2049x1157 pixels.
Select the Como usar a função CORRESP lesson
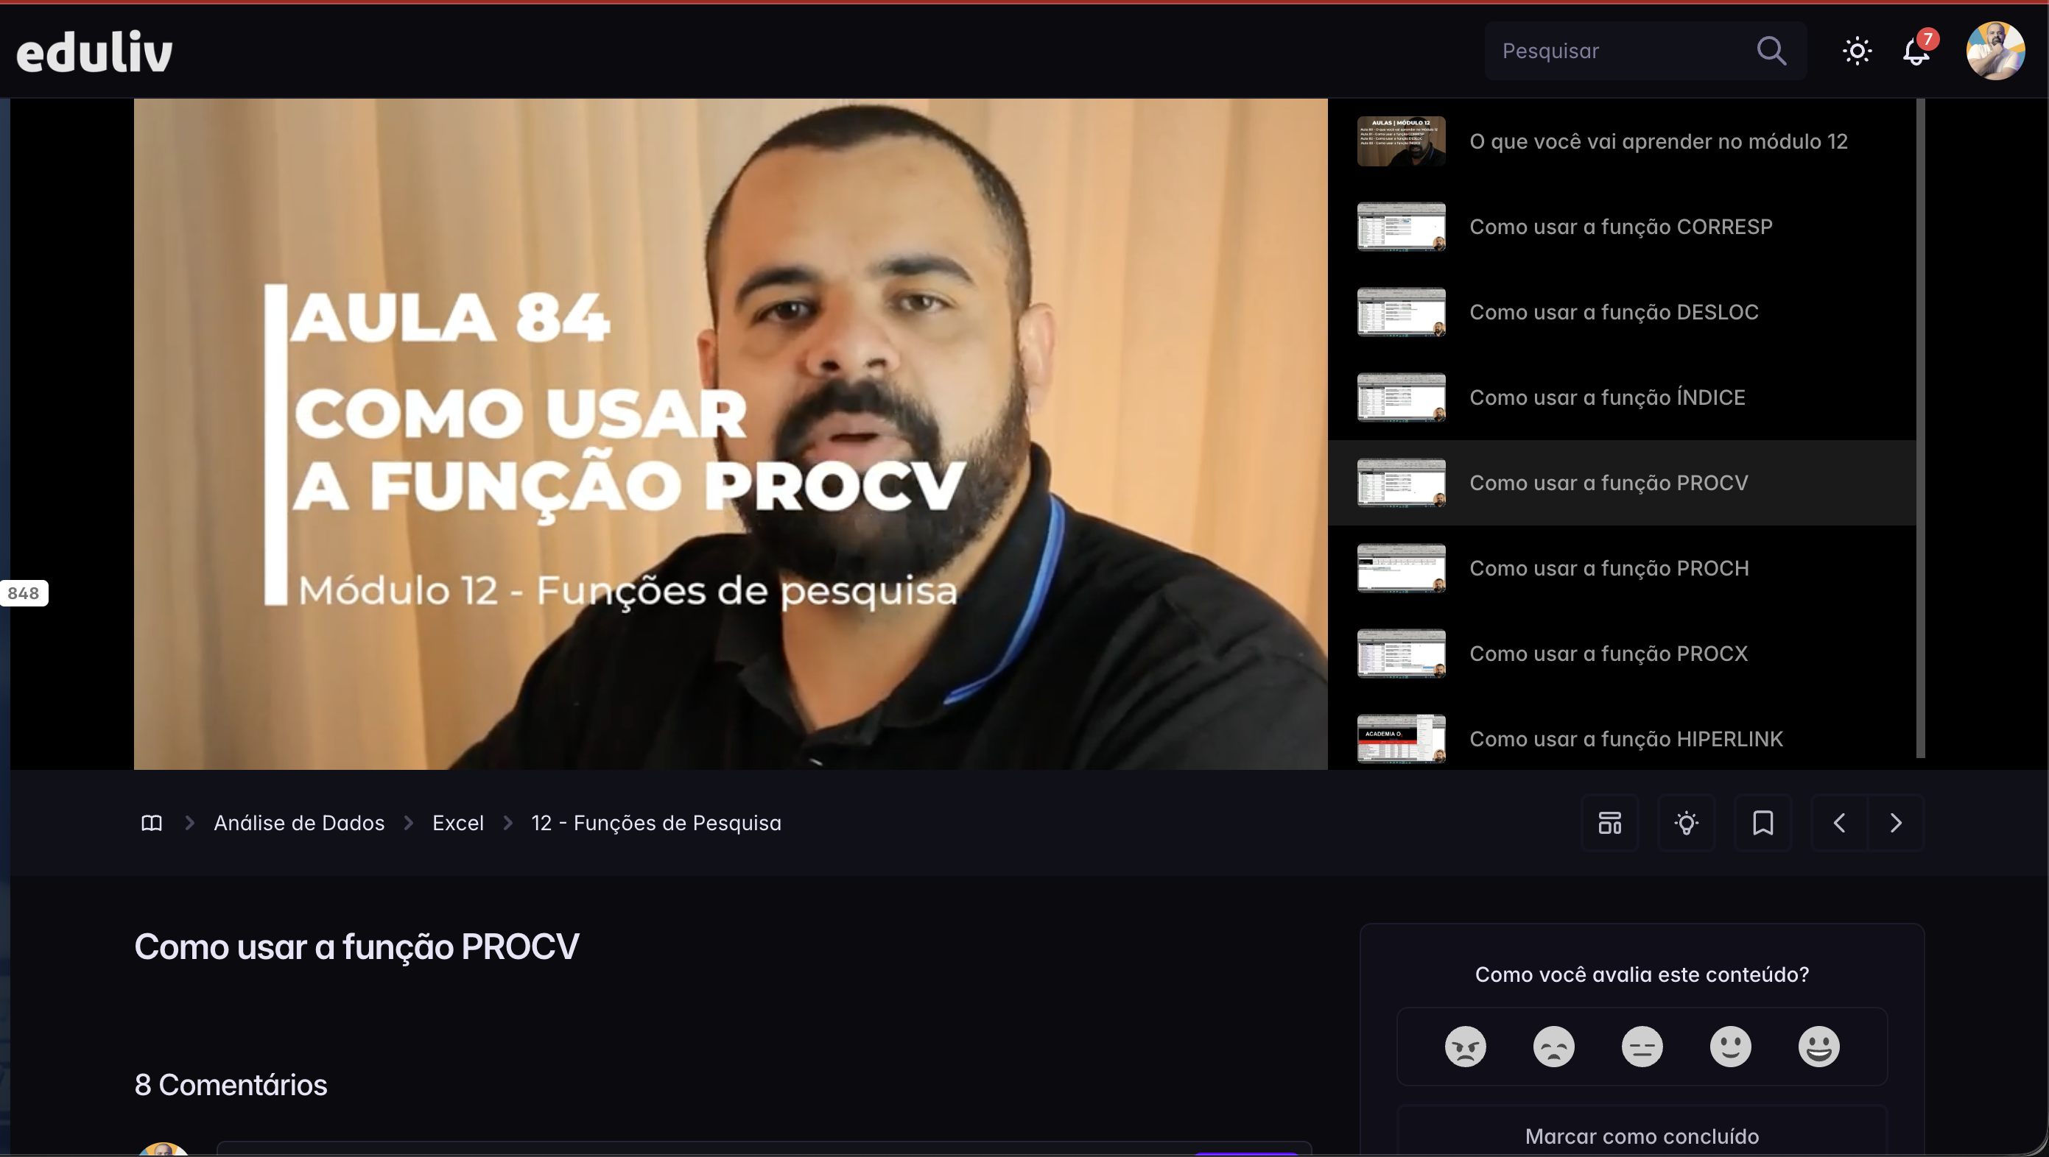pyautogui.click(x=1623, y=227)
